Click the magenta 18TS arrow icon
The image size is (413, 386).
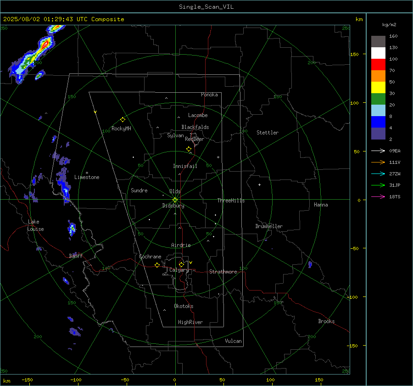[378, 196]
